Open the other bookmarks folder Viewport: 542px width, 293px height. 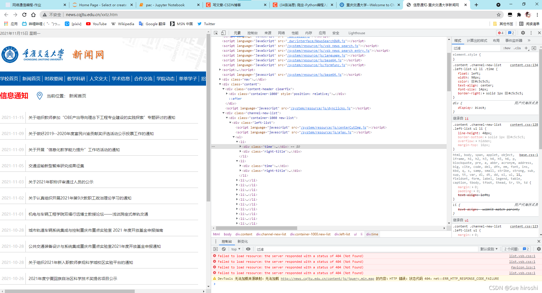click(x=503, y=24)
